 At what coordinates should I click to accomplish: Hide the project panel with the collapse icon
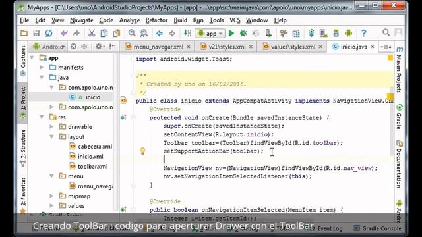pyautogui.click(x=112, y=47)
